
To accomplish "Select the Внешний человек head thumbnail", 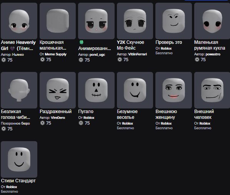I will [x=212, y=90].
